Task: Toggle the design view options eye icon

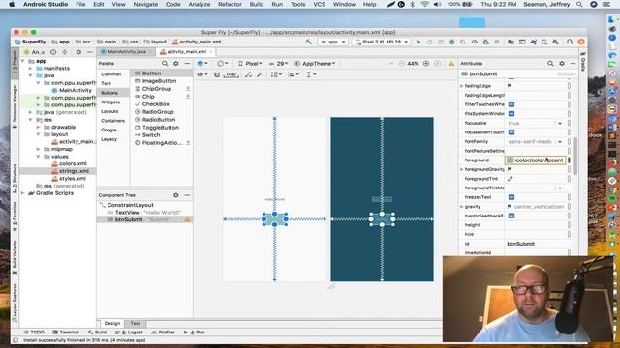Action: pyautogui.click(x=201, y=74)
